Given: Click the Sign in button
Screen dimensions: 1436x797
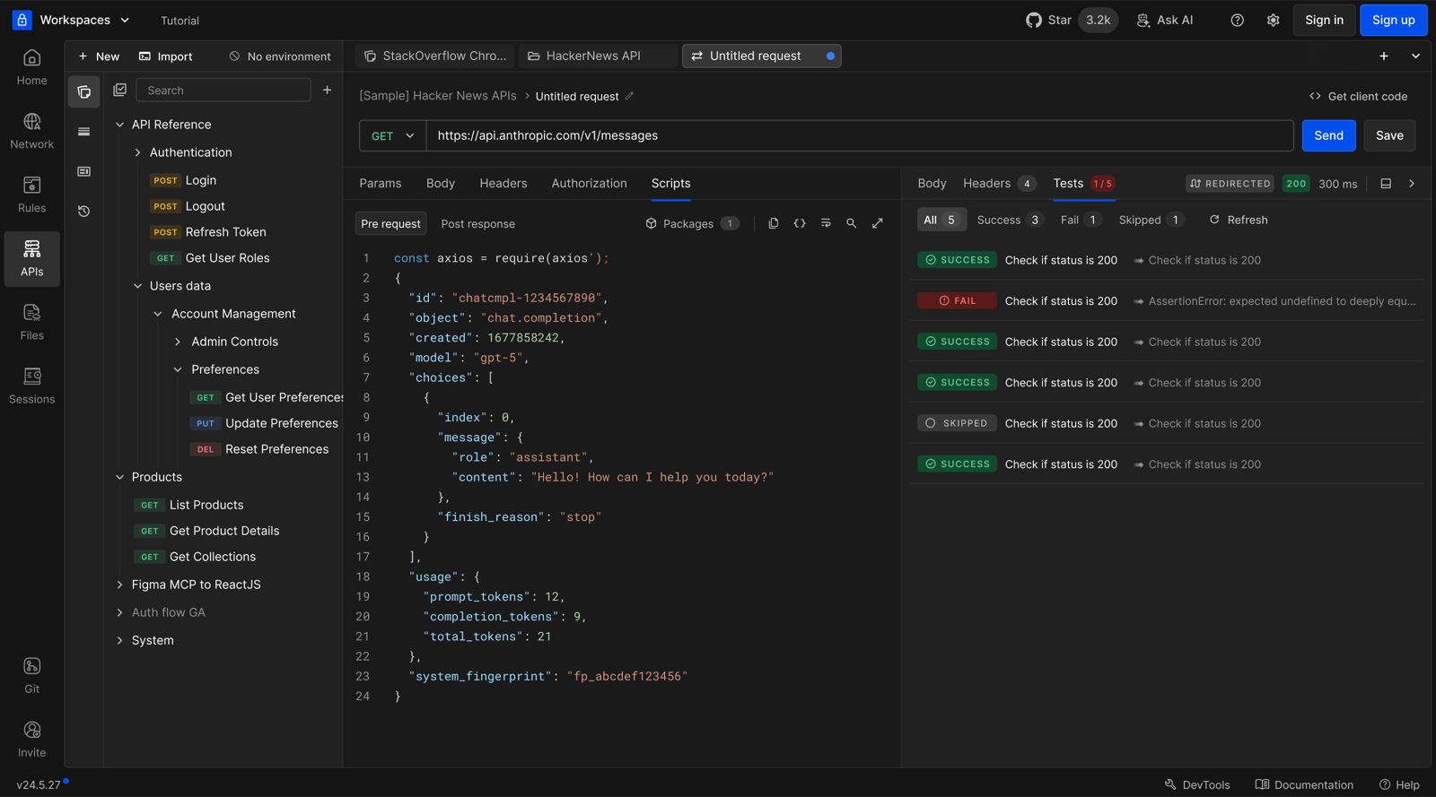Looking at the screenshot, I should coord(1324,20).
